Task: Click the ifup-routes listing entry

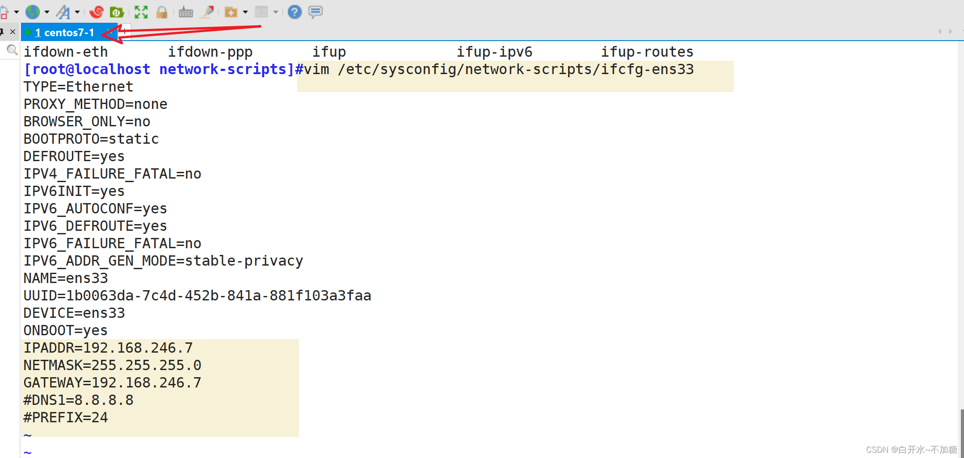Action: click(647, 52)
